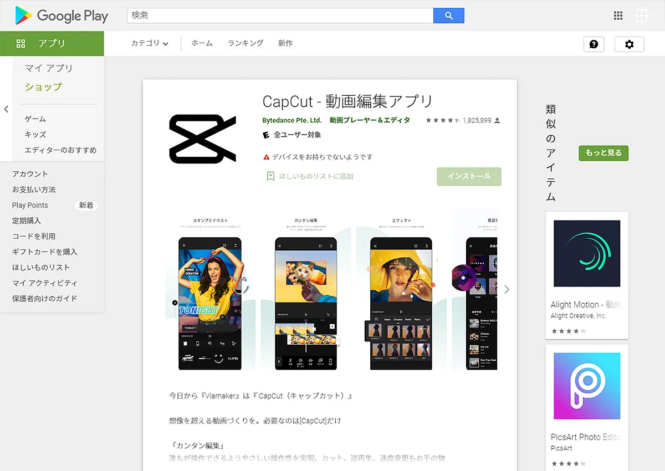The image size is (665, 471).
Task: Click the red warning triangle icon
Action: [267, 157]
